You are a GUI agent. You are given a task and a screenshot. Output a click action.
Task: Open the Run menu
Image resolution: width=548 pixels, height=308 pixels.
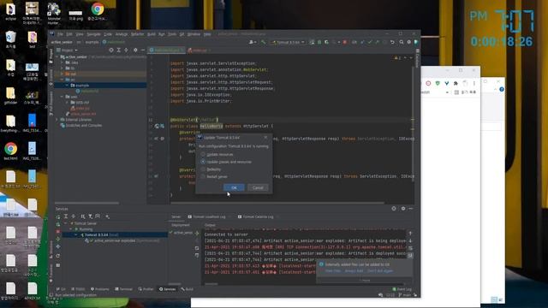162,34
